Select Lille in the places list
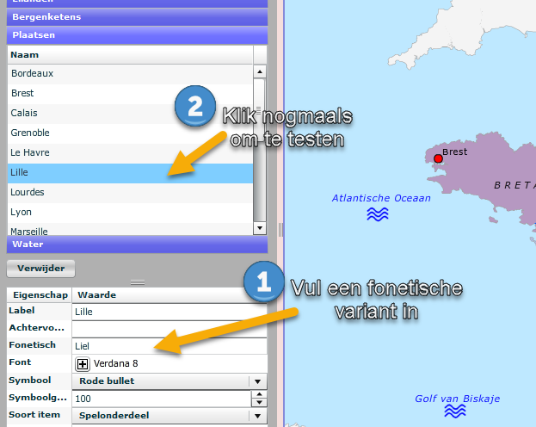 click(x=129, y=173)
